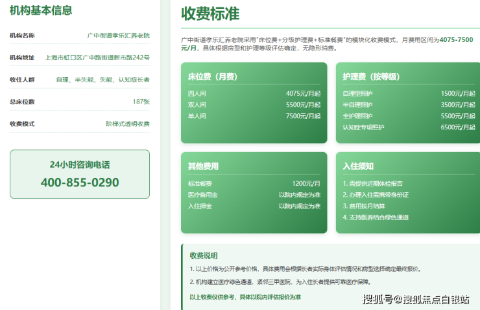Click the 半自理照护 row label
The image size is (480, 310).
357,105
